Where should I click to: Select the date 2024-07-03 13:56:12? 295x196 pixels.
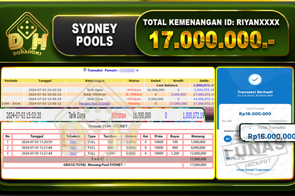45,103
